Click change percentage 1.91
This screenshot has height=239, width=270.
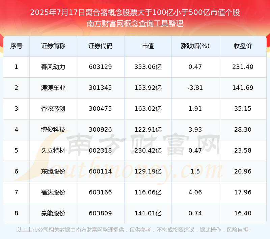[195, 109]
